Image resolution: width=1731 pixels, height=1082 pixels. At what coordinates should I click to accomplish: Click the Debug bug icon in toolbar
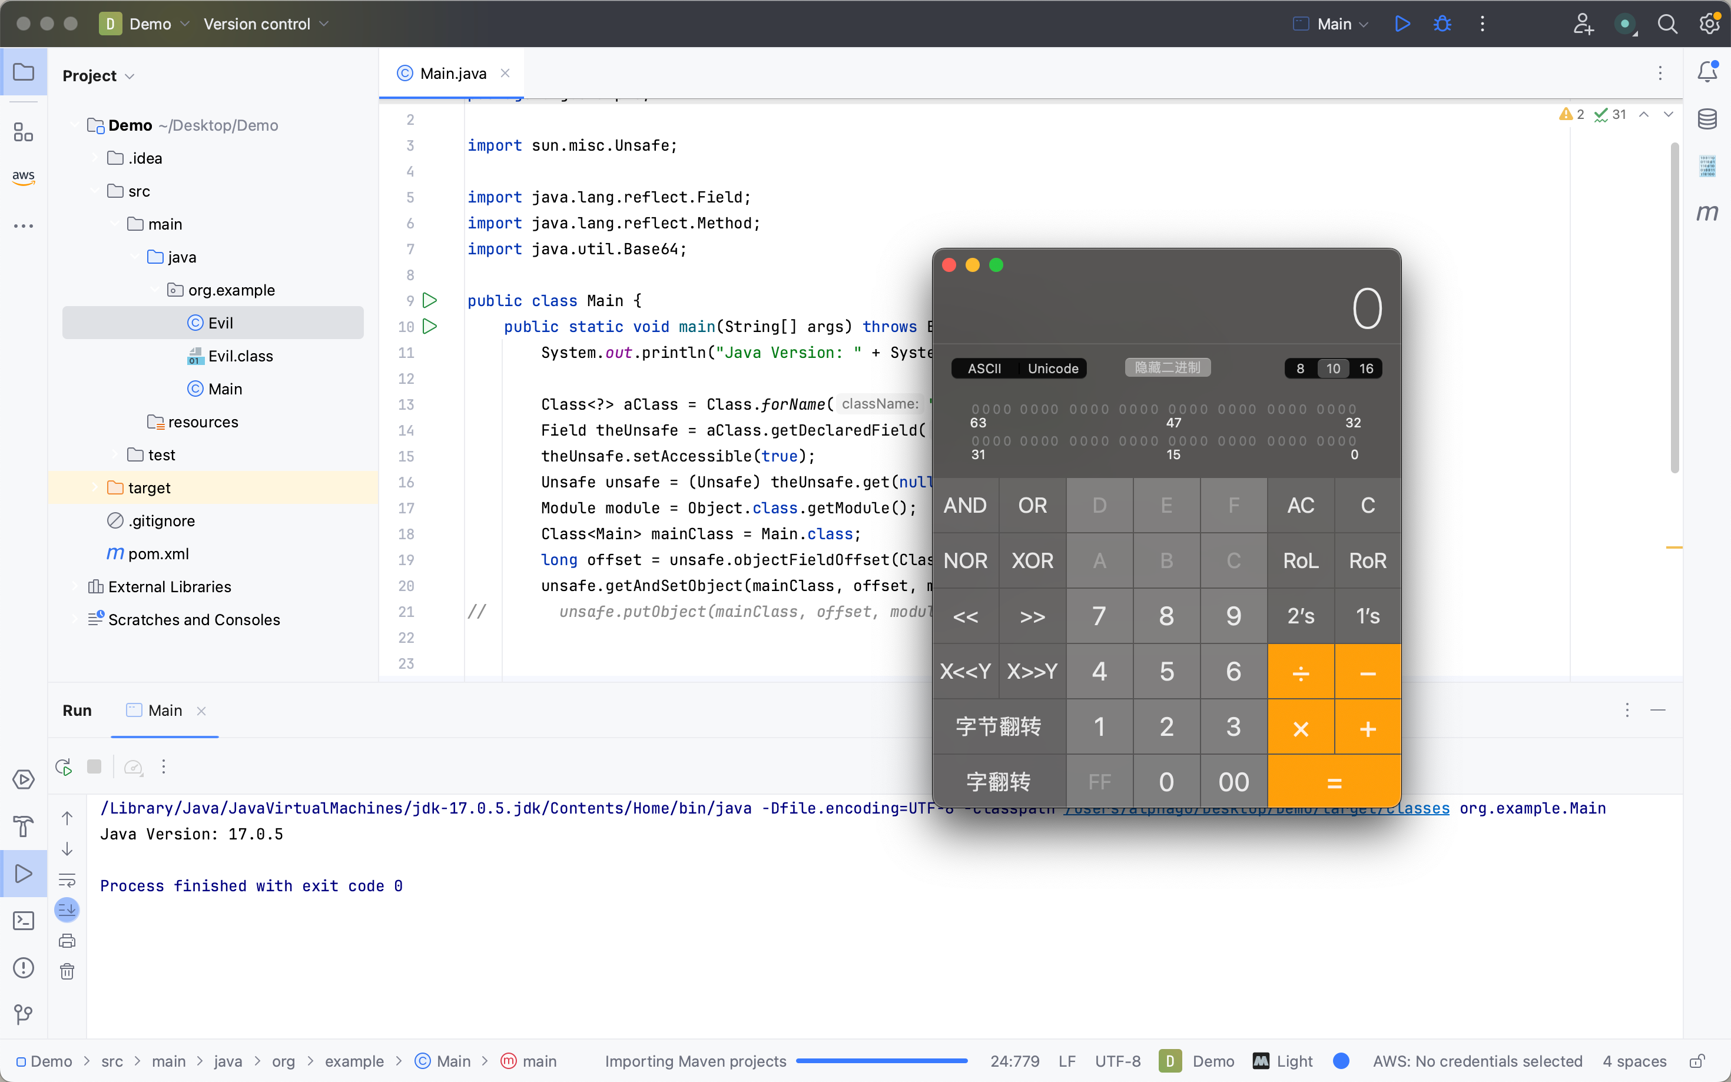pyautogui.click(x=1442, y=24)
